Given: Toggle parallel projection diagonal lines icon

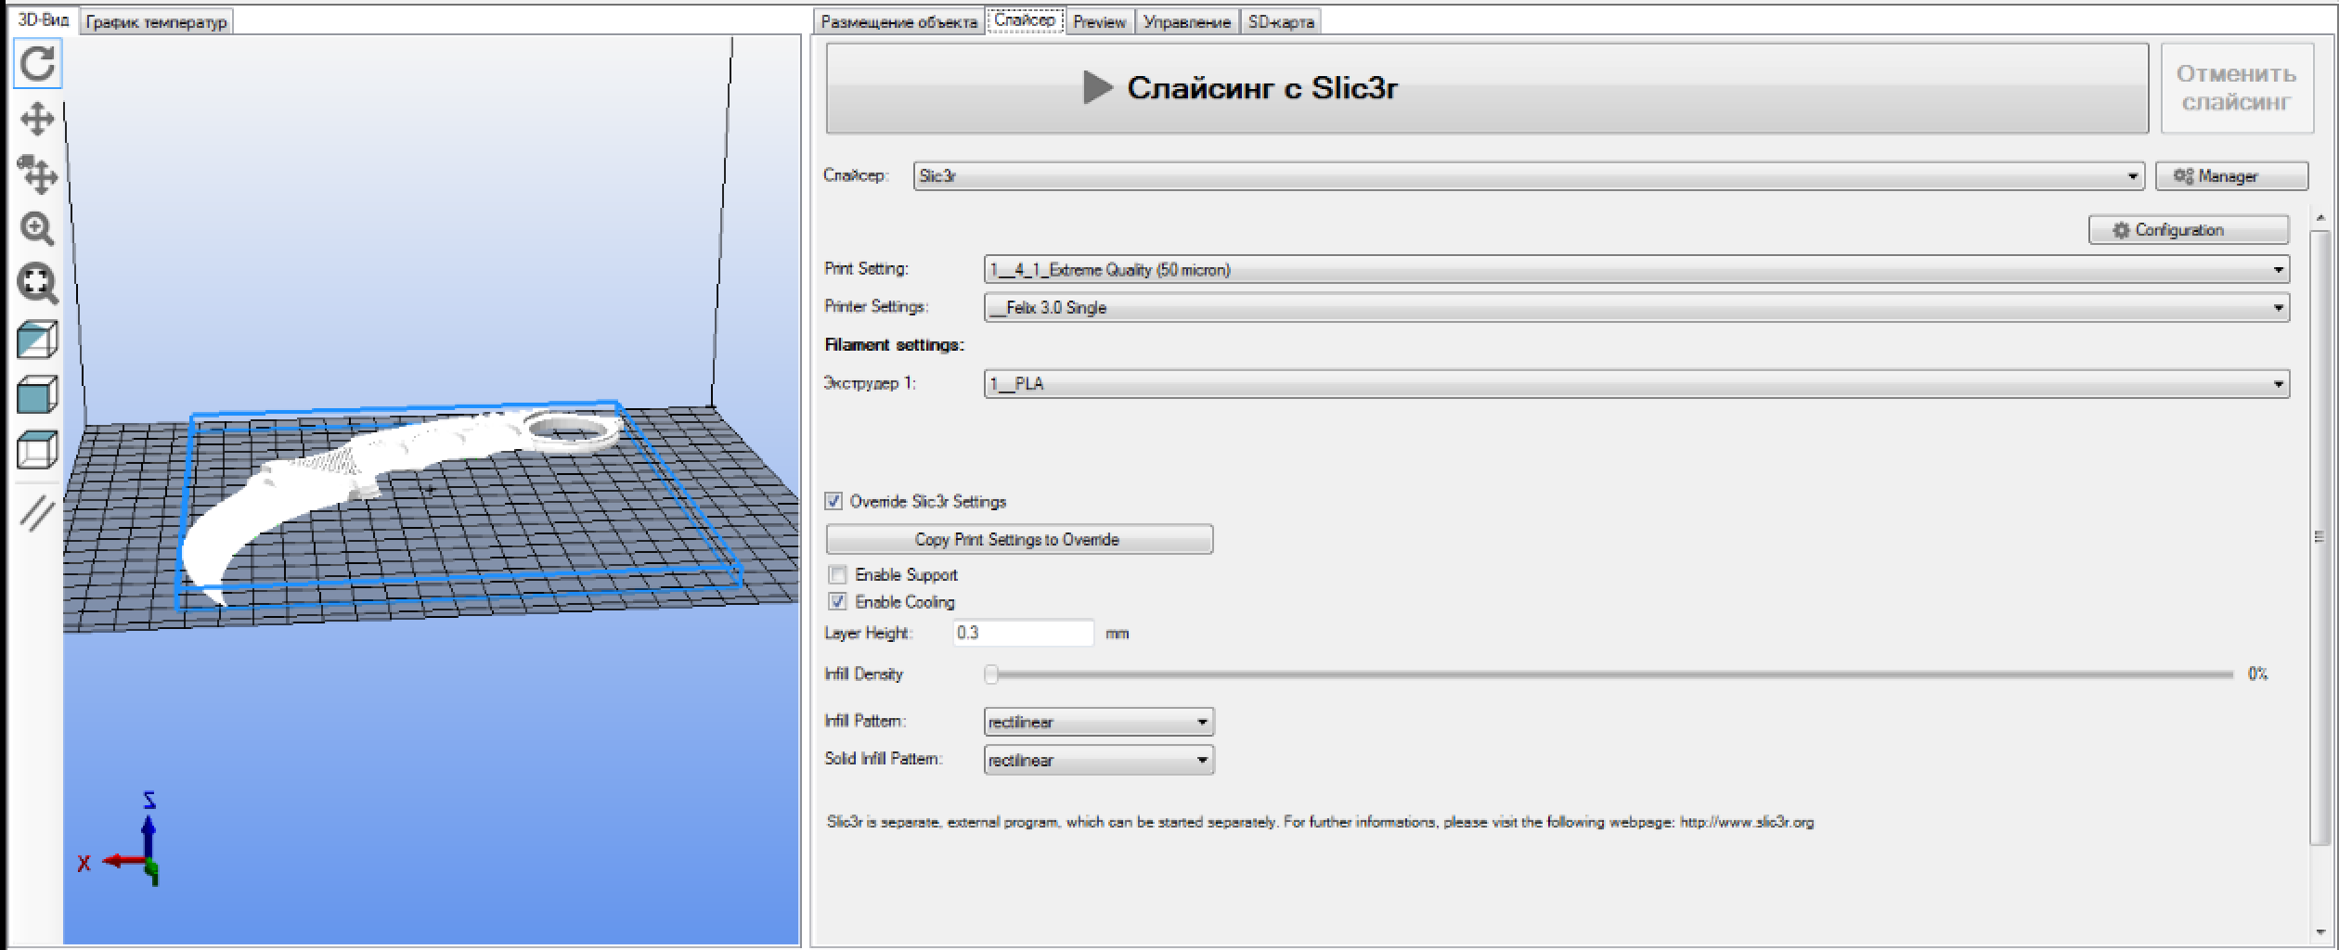Looking at the screenshot, I should coord(37,513).
